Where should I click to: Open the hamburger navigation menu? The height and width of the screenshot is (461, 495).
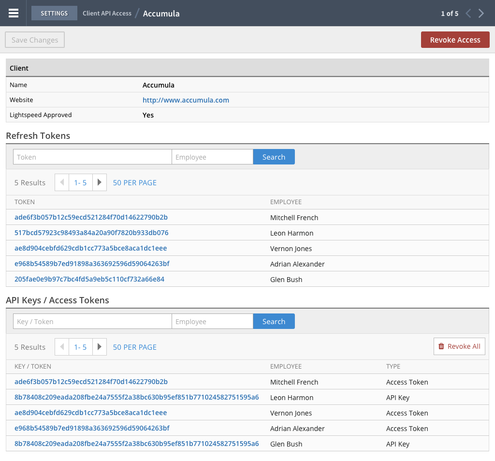(x=13, y=13)
